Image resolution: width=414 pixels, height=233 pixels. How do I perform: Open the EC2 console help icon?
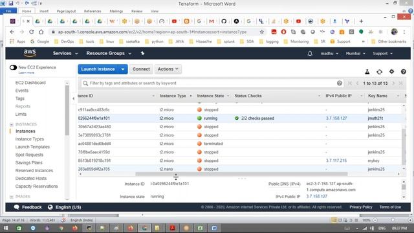pyautogui.click(x=403, y=72)
